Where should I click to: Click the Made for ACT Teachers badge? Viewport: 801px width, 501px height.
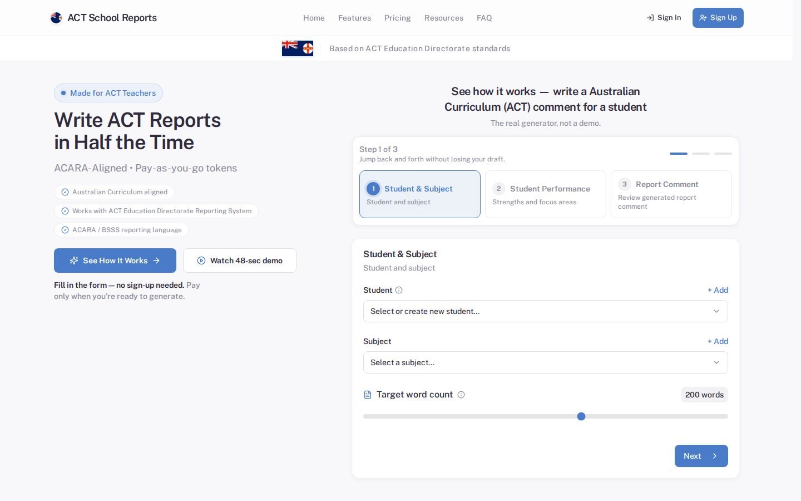[108, 93]
